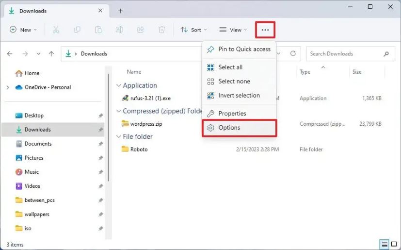Click the Copy toolbar icon

click(77, 30)
